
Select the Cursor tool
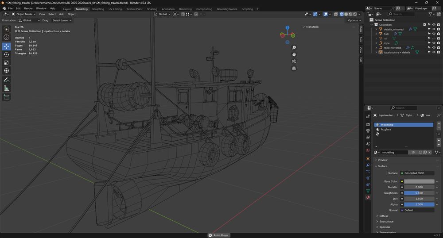coord(6,38)
